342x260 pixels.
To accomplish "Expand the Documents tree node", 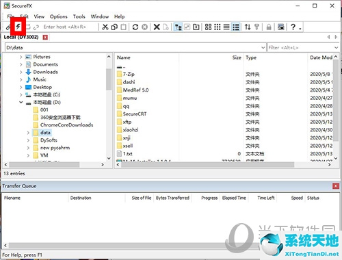I will point(21,64).
